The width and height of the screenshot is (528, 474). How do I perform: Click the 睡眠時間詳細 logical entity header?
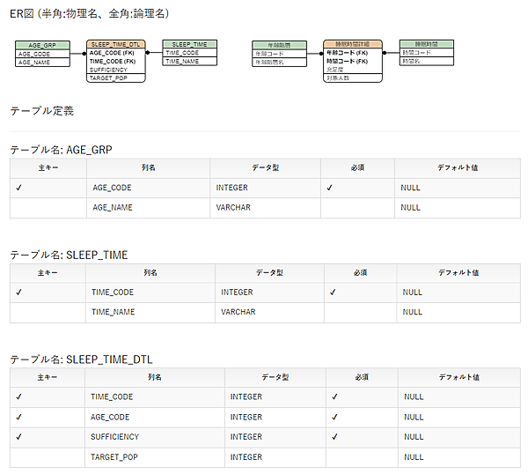point(352,44)
